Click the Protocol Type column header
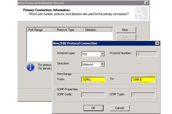This screenshot has height=114, width=172. coord(69,30)
